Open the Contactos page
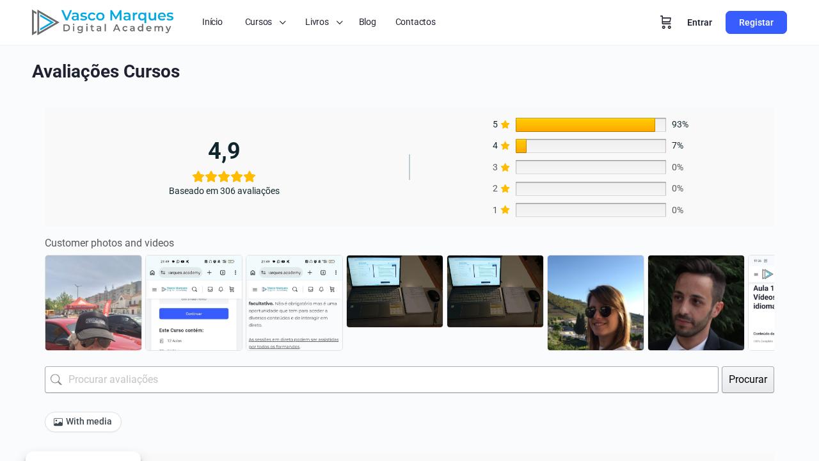Screen dimensions: 819x461 (x=415, y=22)
